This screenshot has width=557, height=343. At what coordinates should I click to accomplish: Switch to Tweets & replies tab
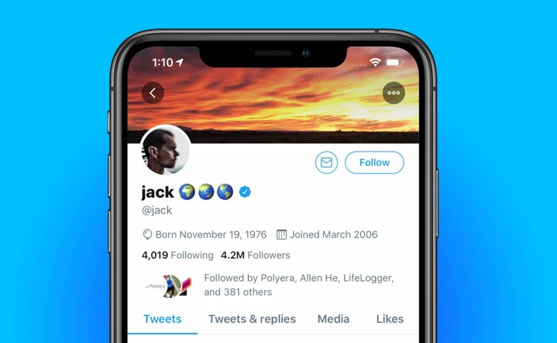252,319
